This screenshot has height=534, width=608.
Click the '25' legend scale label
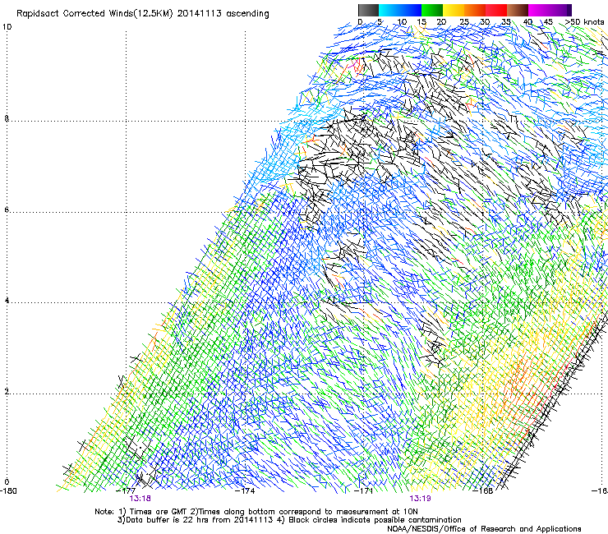click(464, 22)
